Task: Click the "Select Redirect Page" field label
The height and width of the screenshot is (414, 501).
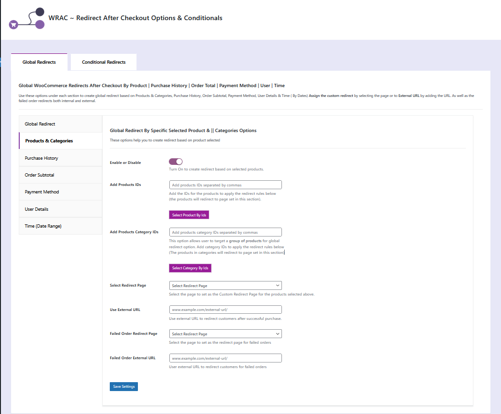Action: (128, 286)
